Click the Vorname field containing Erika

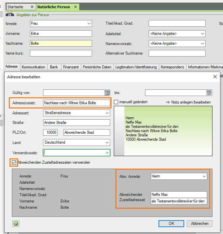coord(61,34)
